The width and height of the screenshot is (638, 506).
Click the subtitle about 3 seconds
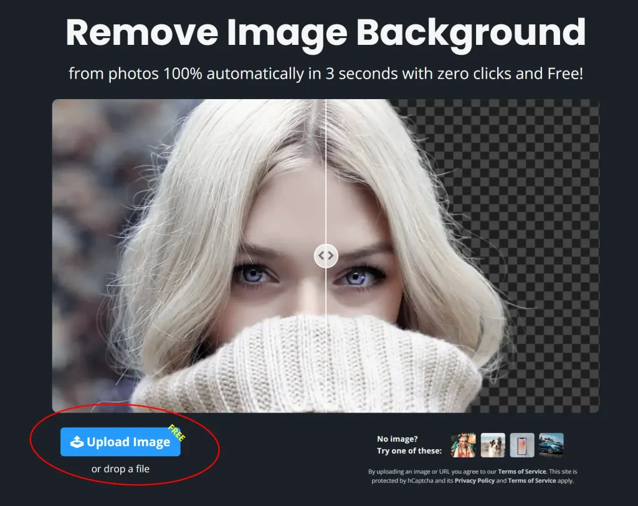326,74
